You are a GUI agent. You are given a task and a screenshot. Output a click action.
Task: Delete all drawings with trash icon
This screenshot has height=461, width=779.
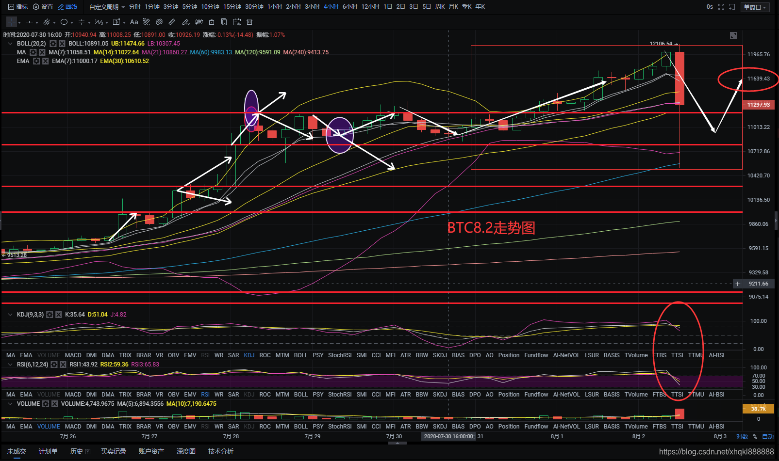click(249, 22)
